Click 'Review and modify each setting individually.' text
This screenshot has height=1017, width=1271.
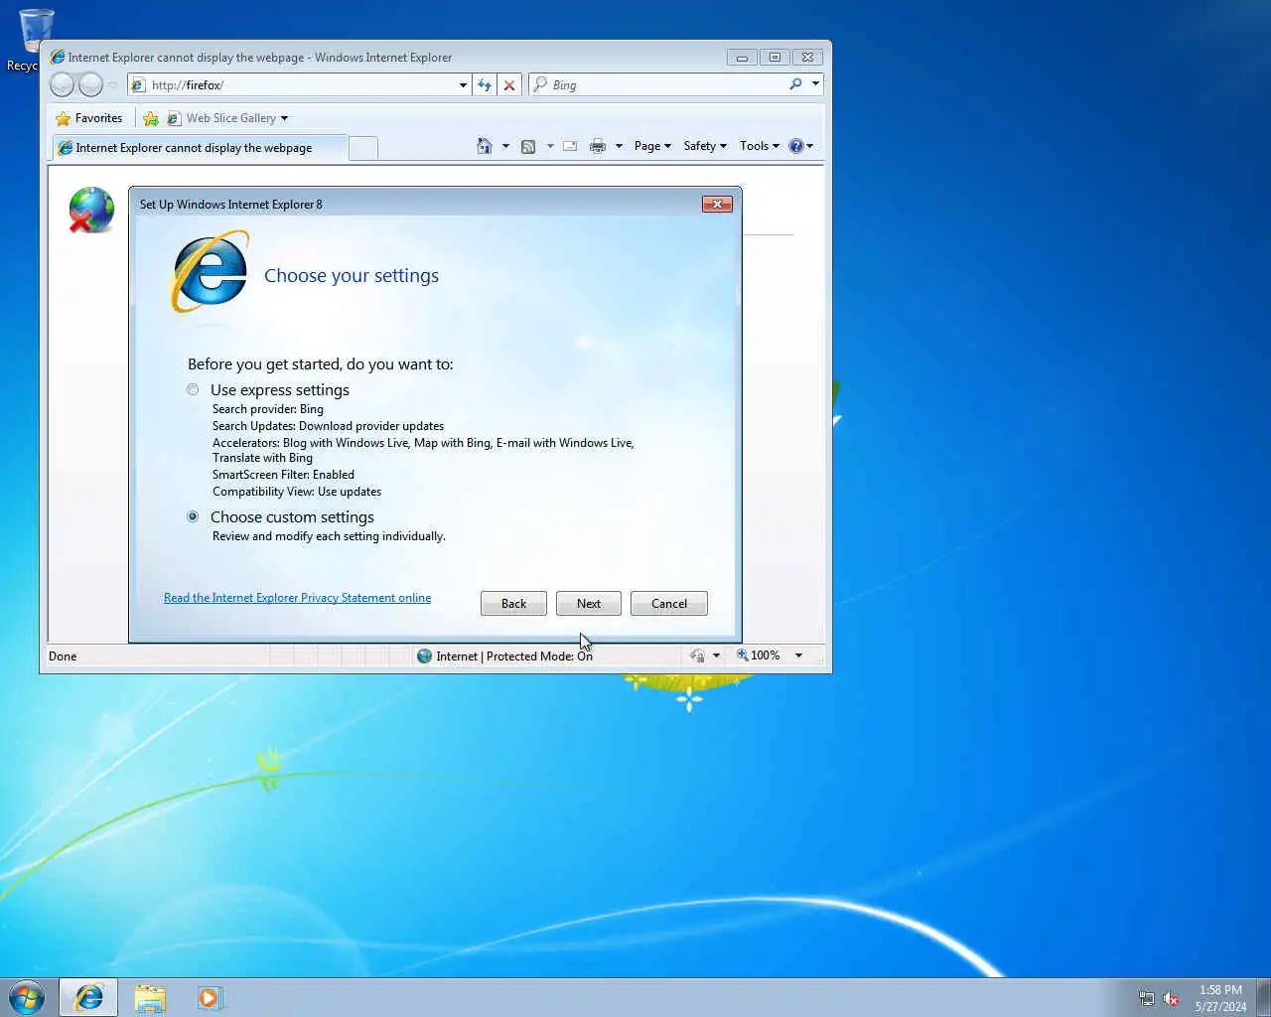coord(329,536)
